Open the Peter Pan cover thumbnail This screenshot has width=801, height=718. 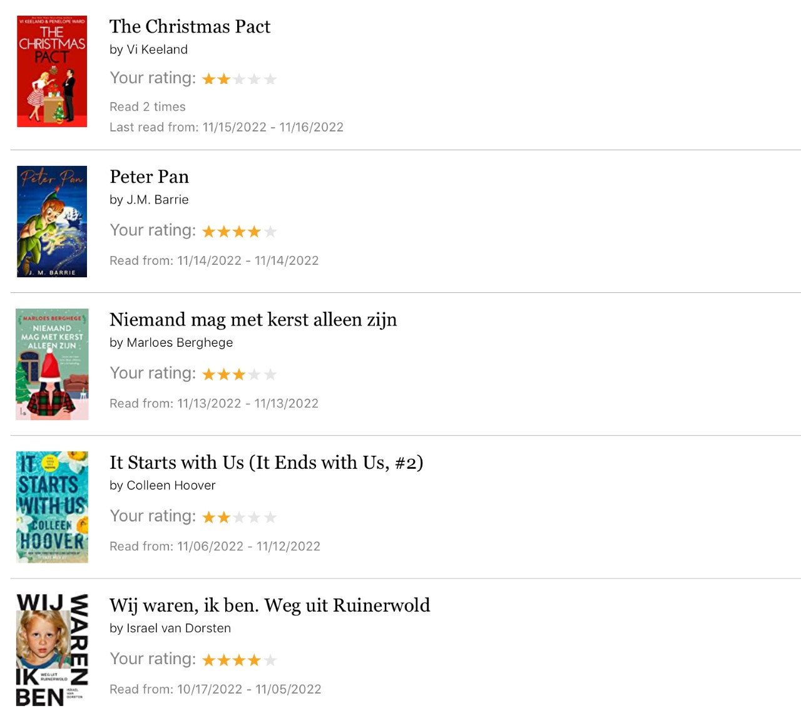pyautogui.click(x=52, y=222)
